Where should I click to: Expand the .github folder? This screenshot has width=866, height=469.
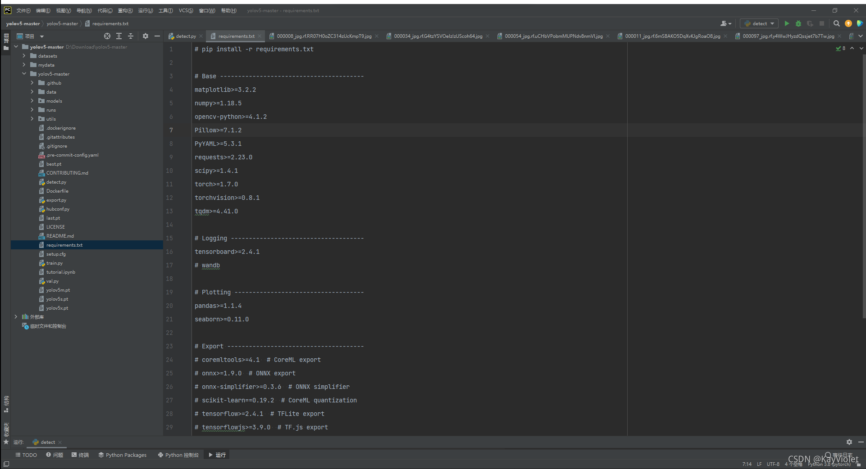coord(32,83)
